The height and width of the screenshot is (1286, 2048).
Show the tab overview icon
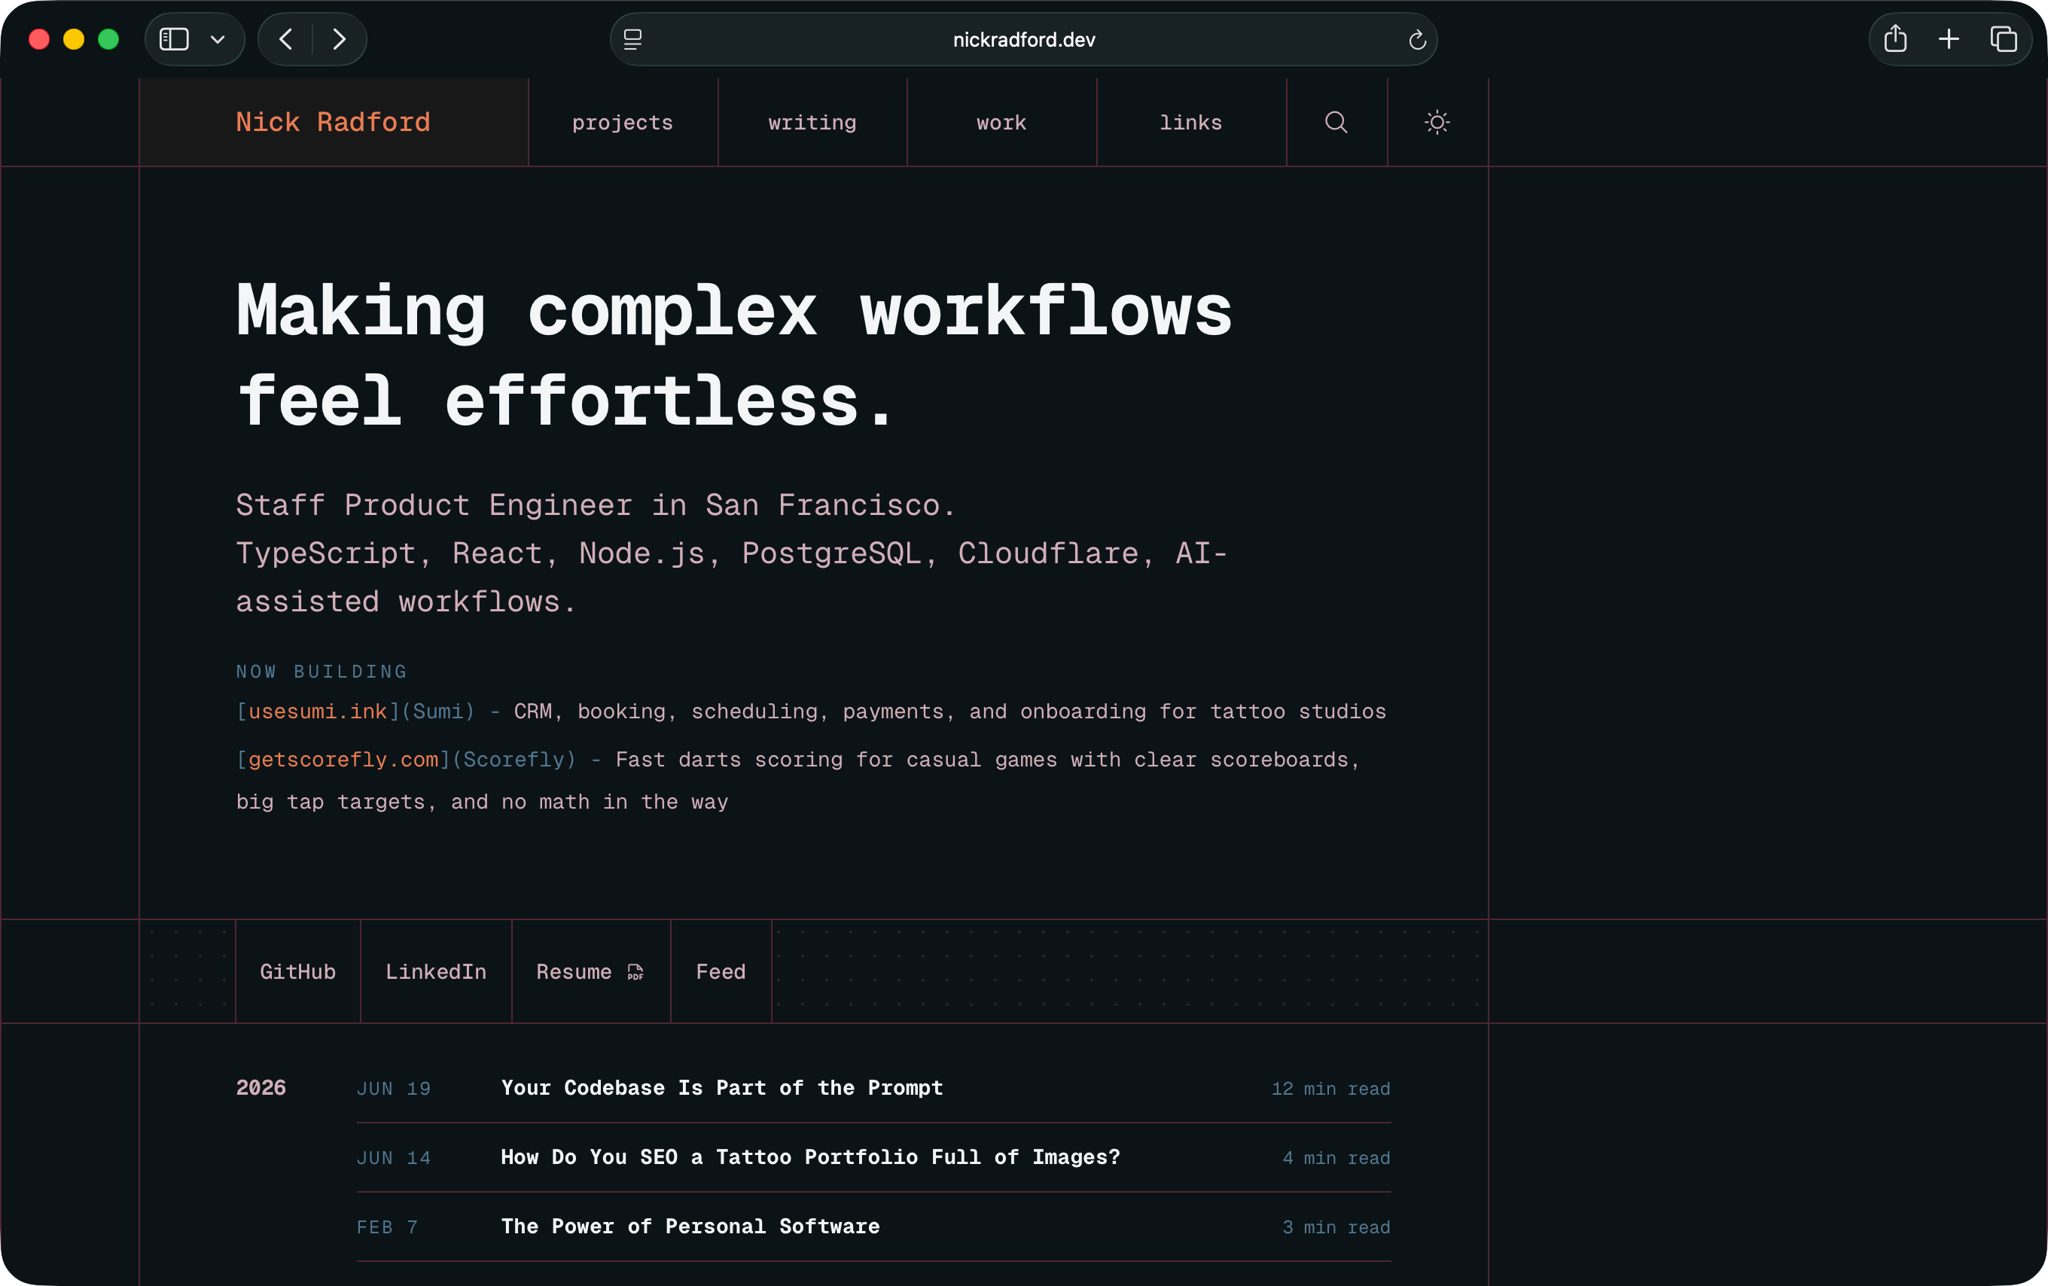pyautogui.click(x=2003, y=39)
